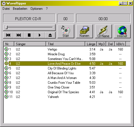Click the Länge column header

pos(91,44)
